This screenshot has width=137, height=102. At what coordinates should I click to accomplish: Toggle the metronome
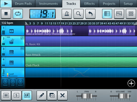pyautogui.click(x=67, y=14)
